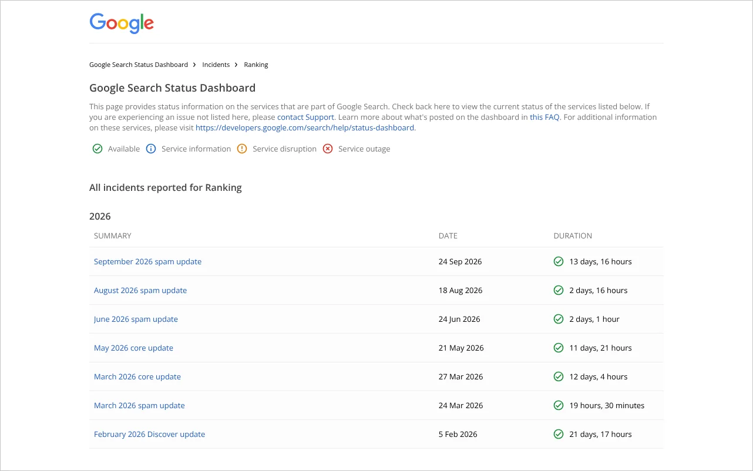Click the red Service outage icon

[x=328, y=149]
